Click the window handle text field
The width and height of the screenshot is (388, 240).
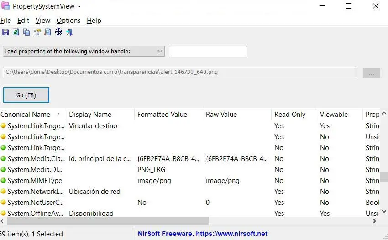click(208, 52)
